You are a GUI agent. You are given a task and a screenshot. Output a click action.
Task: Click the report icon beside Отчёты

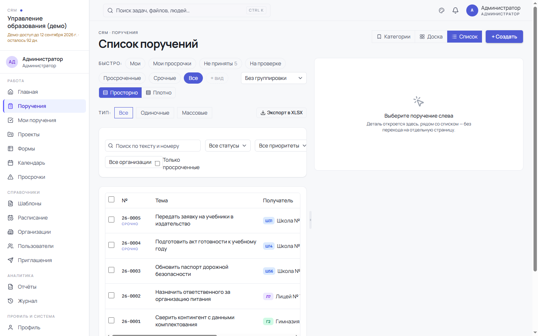pos(10,287)
